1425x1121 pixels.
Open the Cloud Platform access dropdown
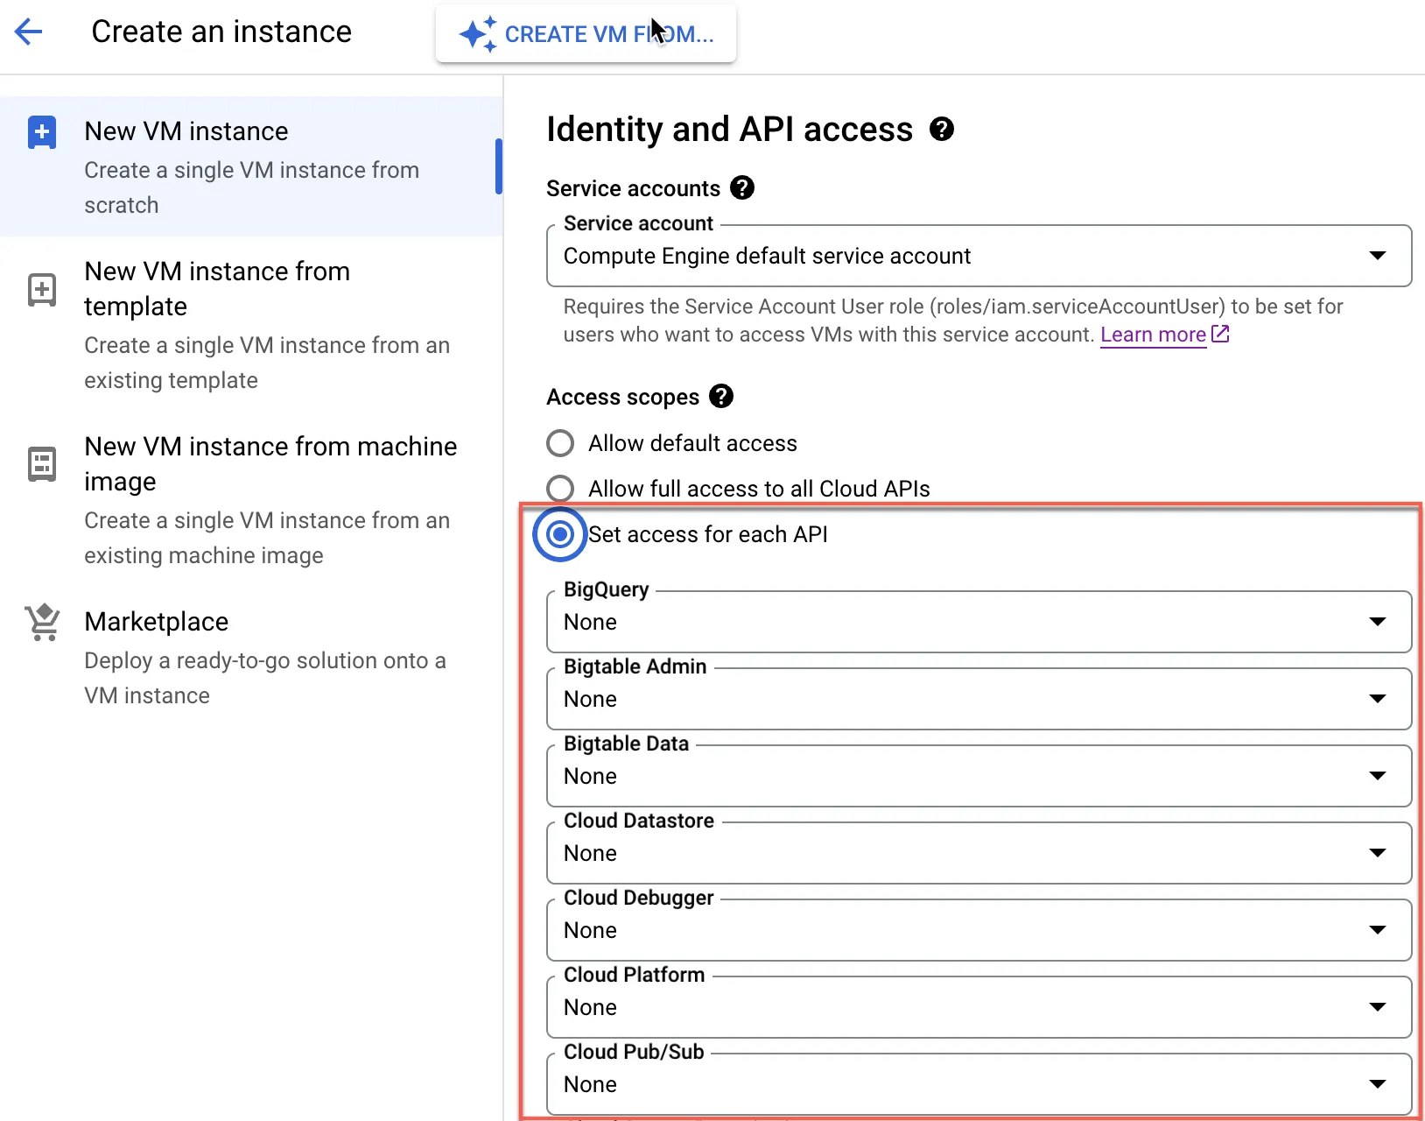(x=979, y=1007)
